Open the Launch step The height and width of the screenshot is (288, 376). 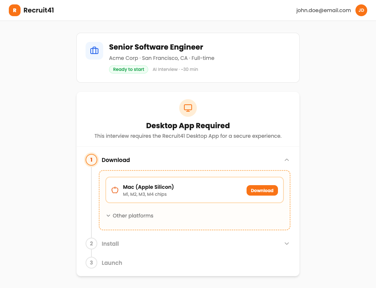112,263
